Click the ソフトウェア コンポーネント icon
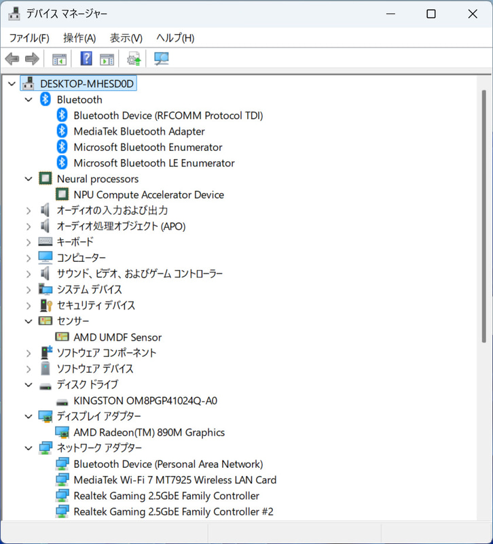The height and width of the screenshot is (544, 493). pos(46,352)
